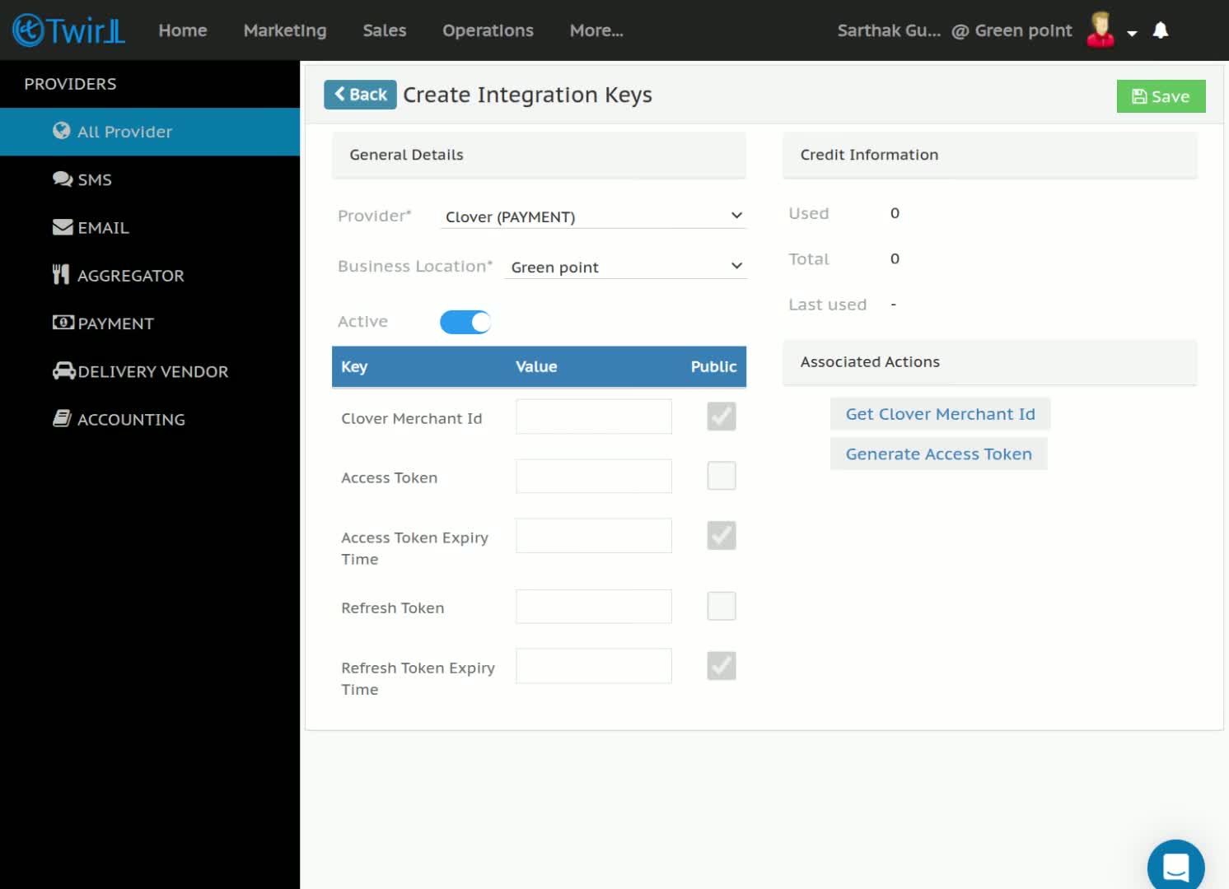
Task: Click the Clover Merchant Id value field
Action: tap(594, 417)
